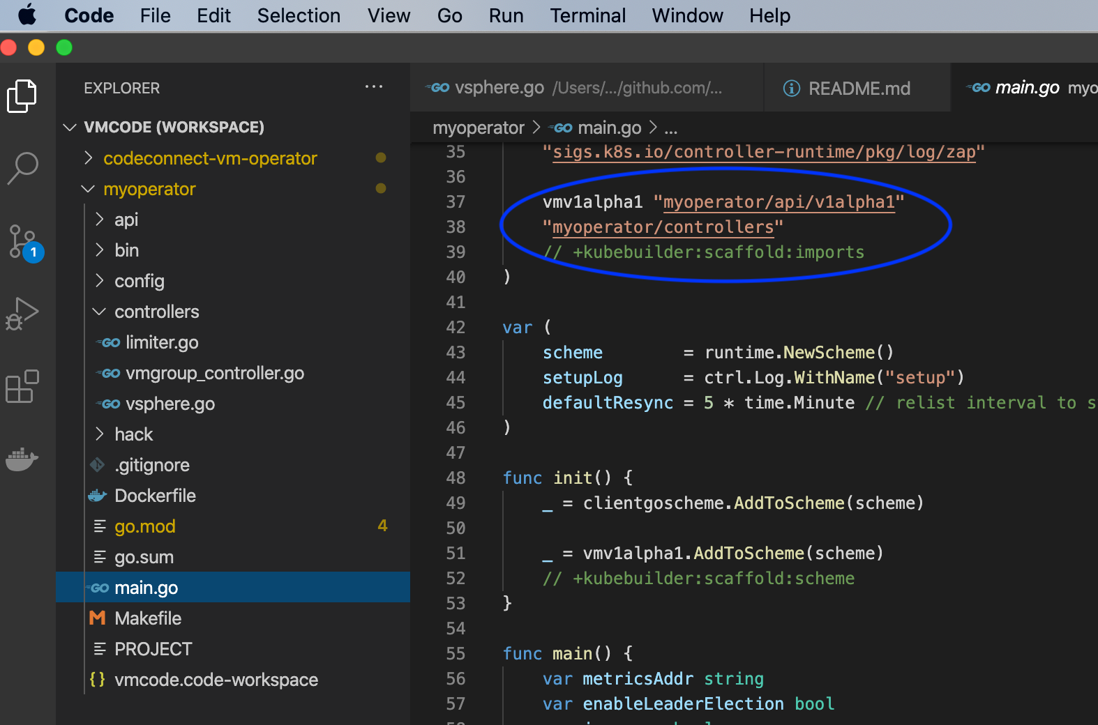The width and height of the screenshot is (1098, 725).
Task: Open vmgroup_controller.go in the explorer
Action: pyautogui.click(x=215, y=373)
